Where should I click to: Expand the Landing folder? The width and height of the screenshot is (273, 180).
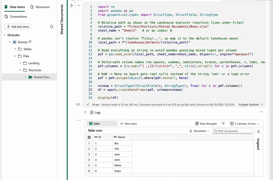[x=20, y=63]
